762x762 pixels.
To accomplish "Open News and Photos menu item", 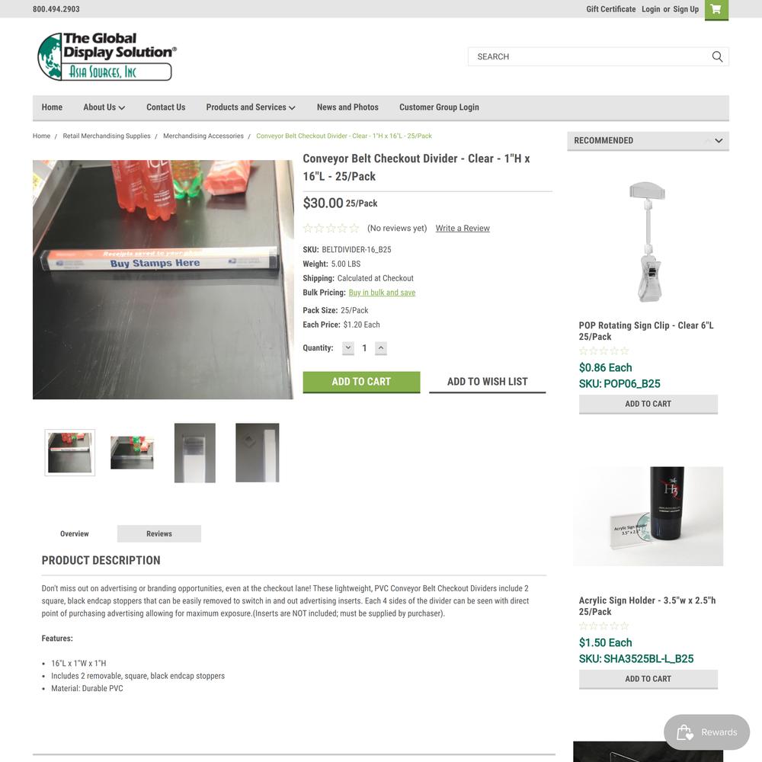I will 347,107.
